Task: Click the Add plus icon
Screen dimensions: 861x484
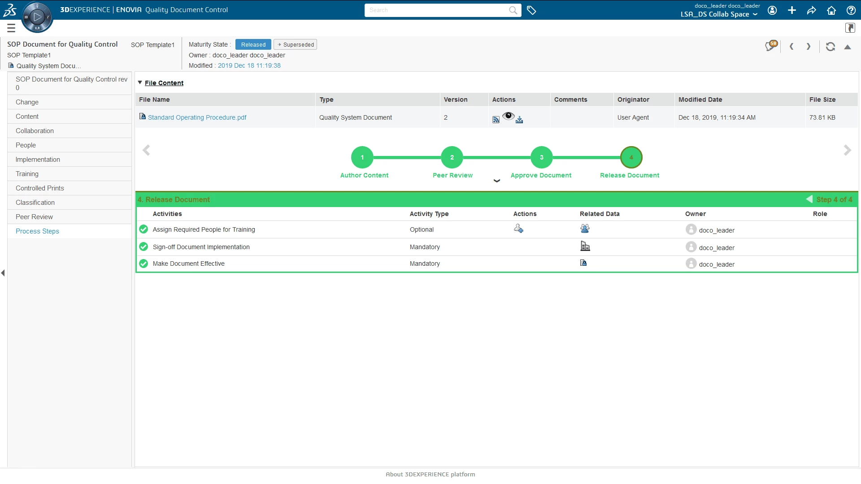Action: point(792,10)
